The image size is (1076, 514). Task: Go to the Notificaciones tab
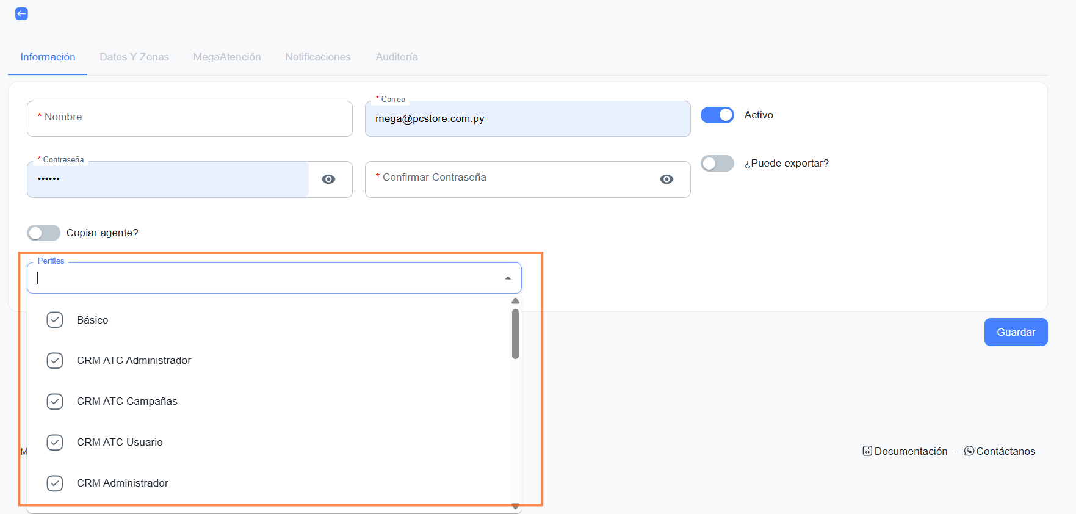pyautogui.click(x=318, y=57)
